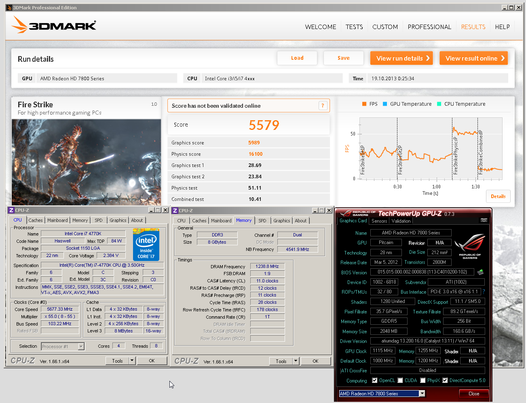Click the Republic of Gamers logo in GPU-Z
Screen dimensions: 526x403
[x=470, y=246]
